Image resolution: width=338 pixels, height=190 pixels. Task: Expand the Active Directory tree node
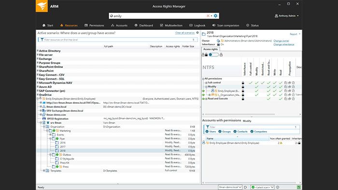pos(38,51)
